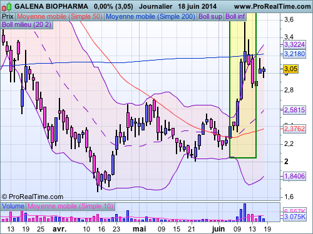Click the 18 juin 2014 date text

197,6
